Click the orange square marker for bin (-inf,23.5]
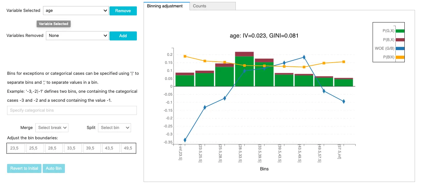Screen dimensions: 424x189 point(185,56)
